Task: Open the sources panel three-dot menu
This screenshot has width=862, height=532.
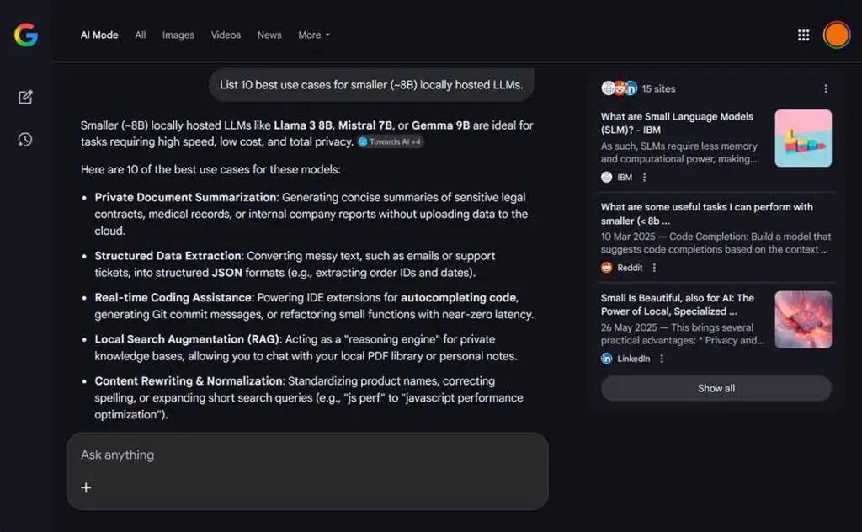Action: [x=825, y=88]
